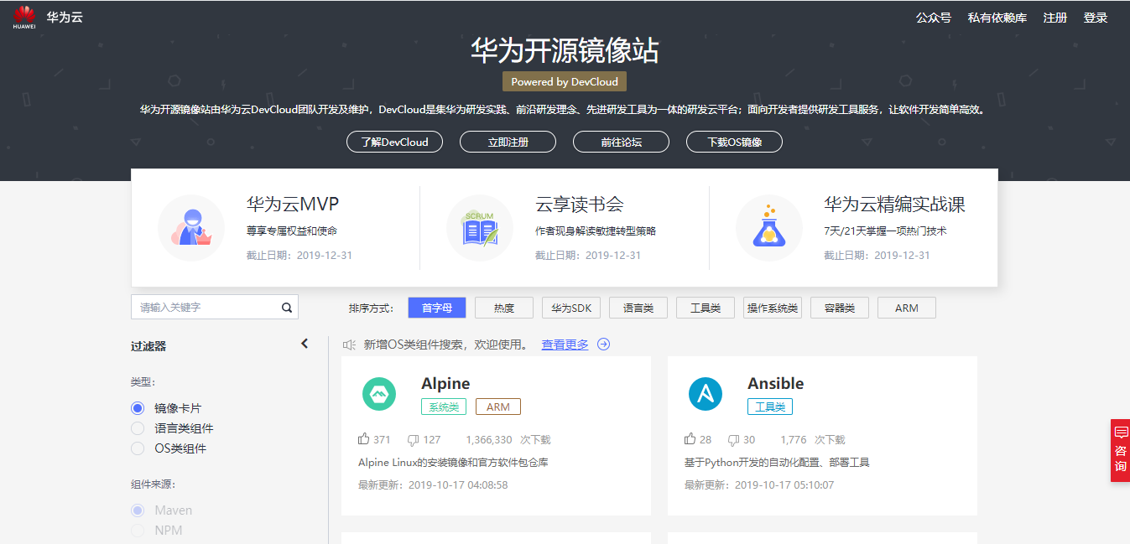Image resolution: width=1130 pixels, height=544 pixels.
Task: Click the thumbs-up icon on Ansible card
Action: (690, 438)
